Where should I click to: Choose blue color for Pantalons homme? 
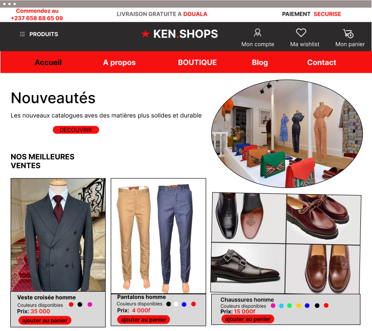click(184, 304)
